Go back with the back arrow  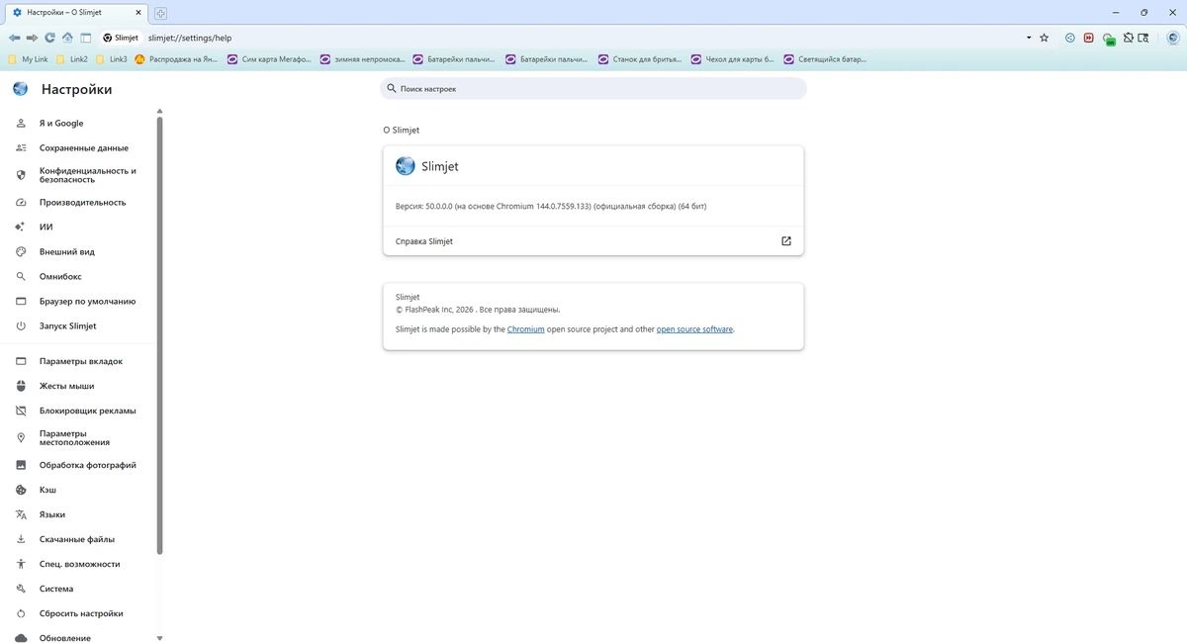pos(14,38)
